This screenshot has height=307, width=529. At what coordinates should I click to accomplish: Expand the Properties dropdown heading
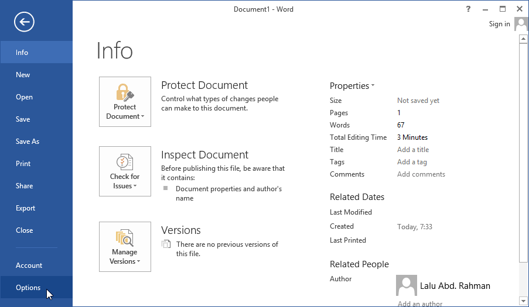point(352,86)
